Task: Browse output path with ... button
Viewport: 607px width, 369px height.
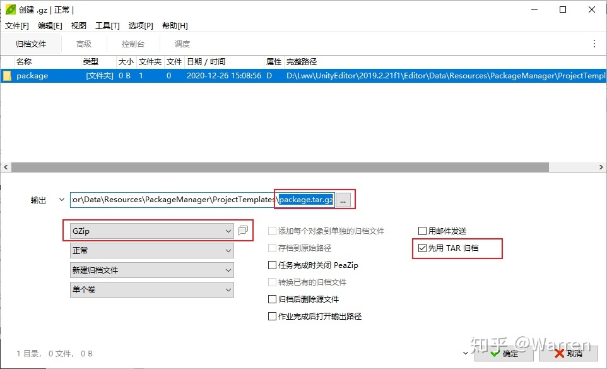Action: tap(343, 200)
